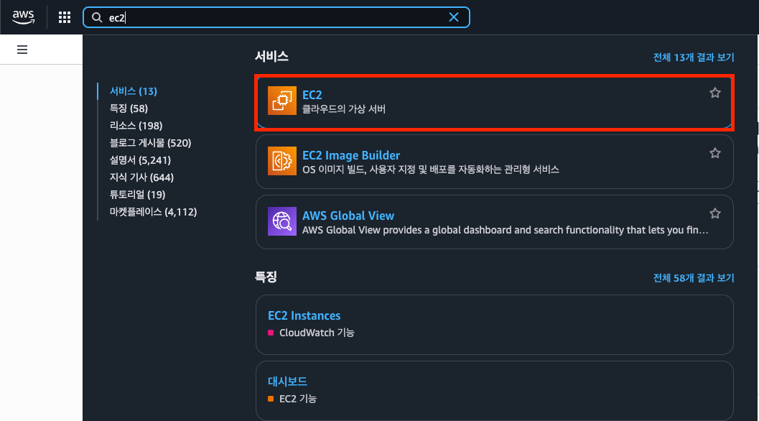Select the 서비스 (13) filter category
The image size is (759, 421).
(134, 91)
